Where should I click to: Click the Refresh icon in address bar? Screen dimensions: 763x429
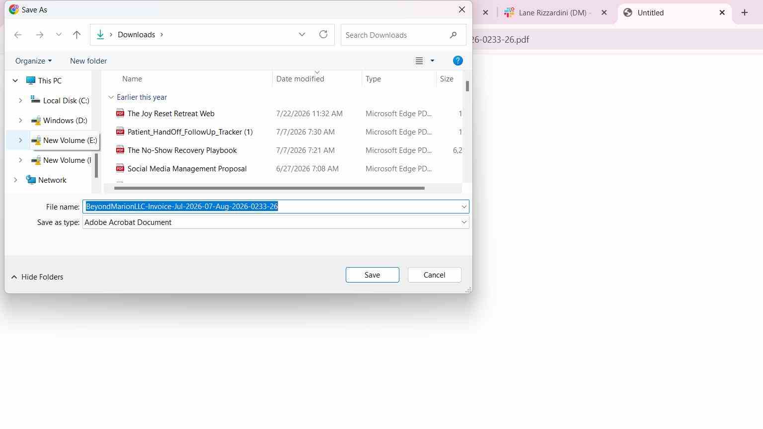point(323,34)
